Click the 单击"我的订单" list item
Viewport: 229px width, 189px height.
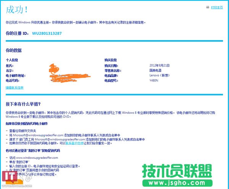[x=19, y=162]
